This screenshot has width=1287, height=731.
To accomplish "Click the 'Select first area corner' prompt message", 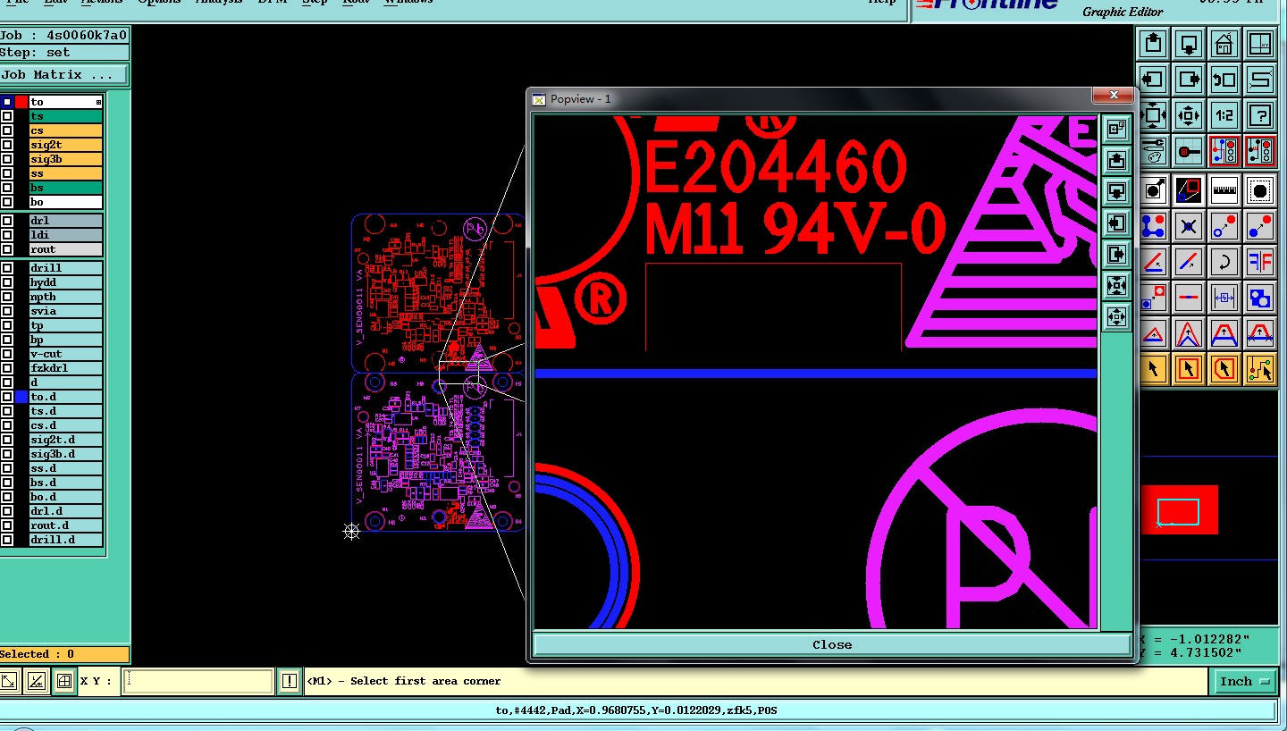I will pyautogui.click(x=404, y=681).
